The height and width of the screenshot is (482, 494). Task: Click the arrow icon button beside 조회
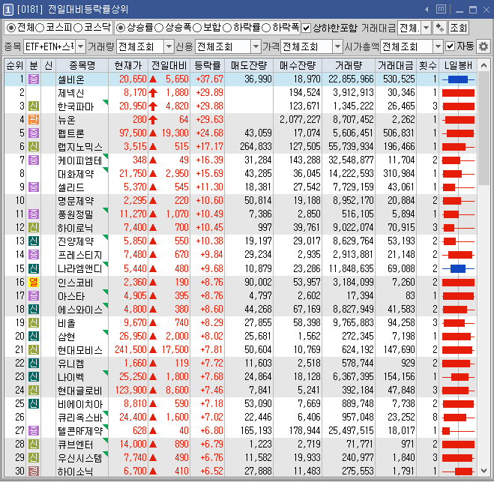440,28
